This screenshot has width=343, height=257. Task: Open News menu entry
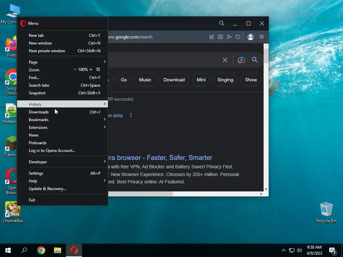(x=63, y=135)
